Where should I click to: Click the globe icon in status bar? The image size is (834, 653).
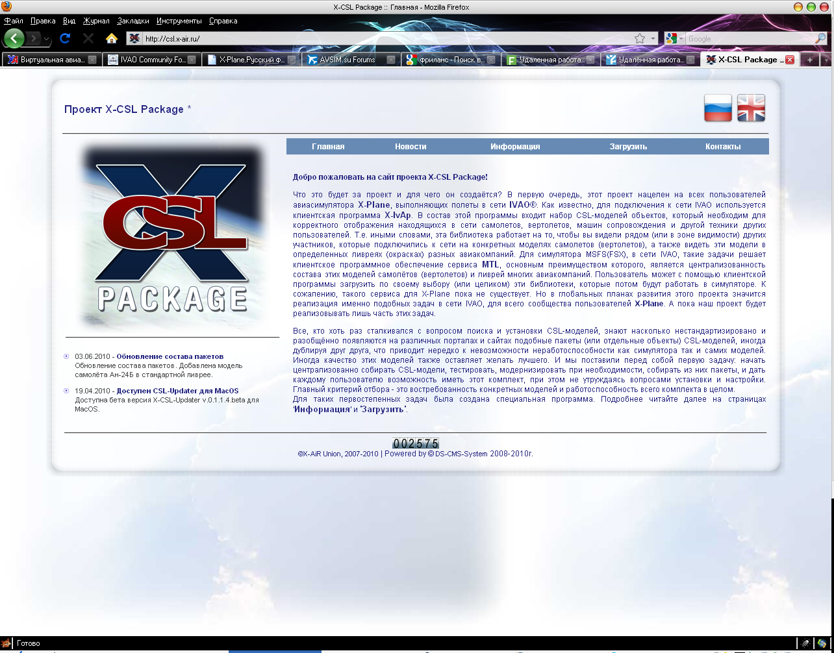[821, 643]
